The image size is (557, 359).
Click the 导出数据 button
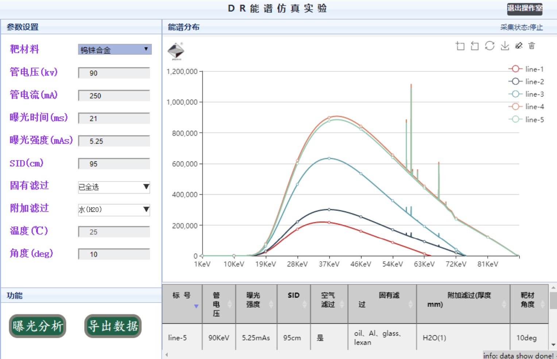click(113, 326)
